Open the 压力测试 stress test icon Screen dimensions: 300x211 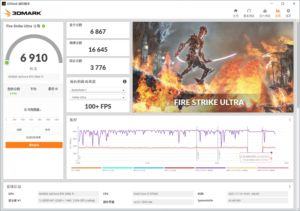point(264,13)
